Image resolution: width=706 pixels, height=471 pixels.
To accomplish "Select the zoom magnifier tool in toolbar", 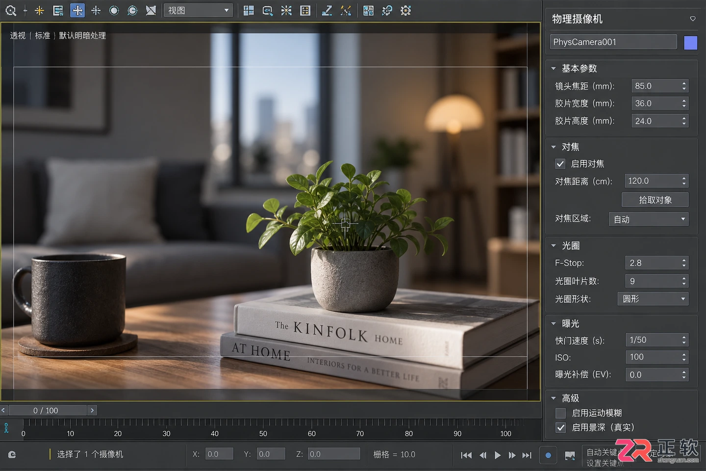I will click(10, 10).
